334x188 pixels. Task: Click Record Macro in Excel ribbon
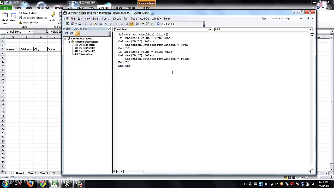click(28, 13)
